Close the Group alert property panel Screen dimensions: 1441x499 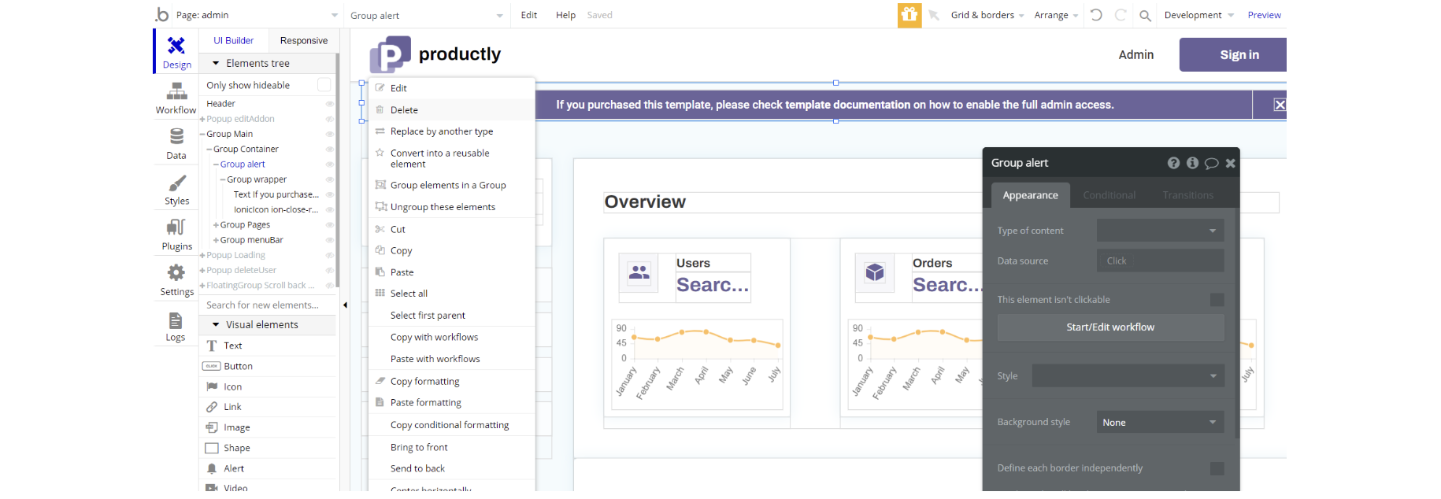pyautogui.click(x=1230, y=163)
